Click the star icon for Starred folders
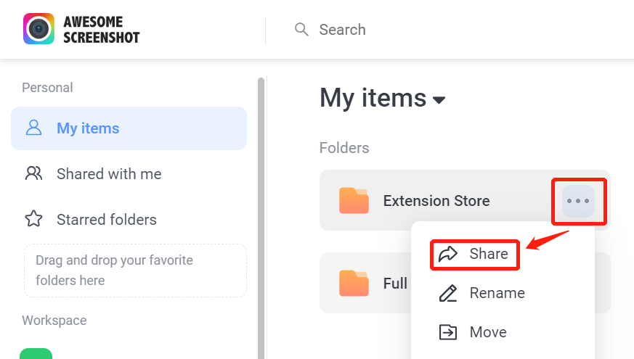This screenshot has width=634, height=359. [x=33, y=219]
